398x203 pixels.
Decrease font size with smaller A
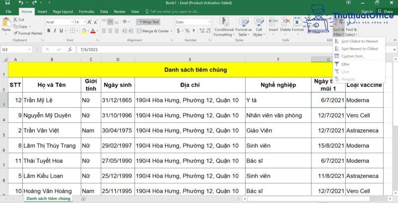(x=96, y=22)
